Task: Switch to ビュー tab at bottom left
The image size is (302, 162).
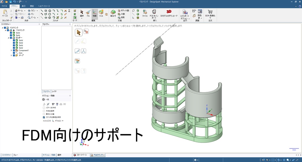Action: click(x=16, y=155)
